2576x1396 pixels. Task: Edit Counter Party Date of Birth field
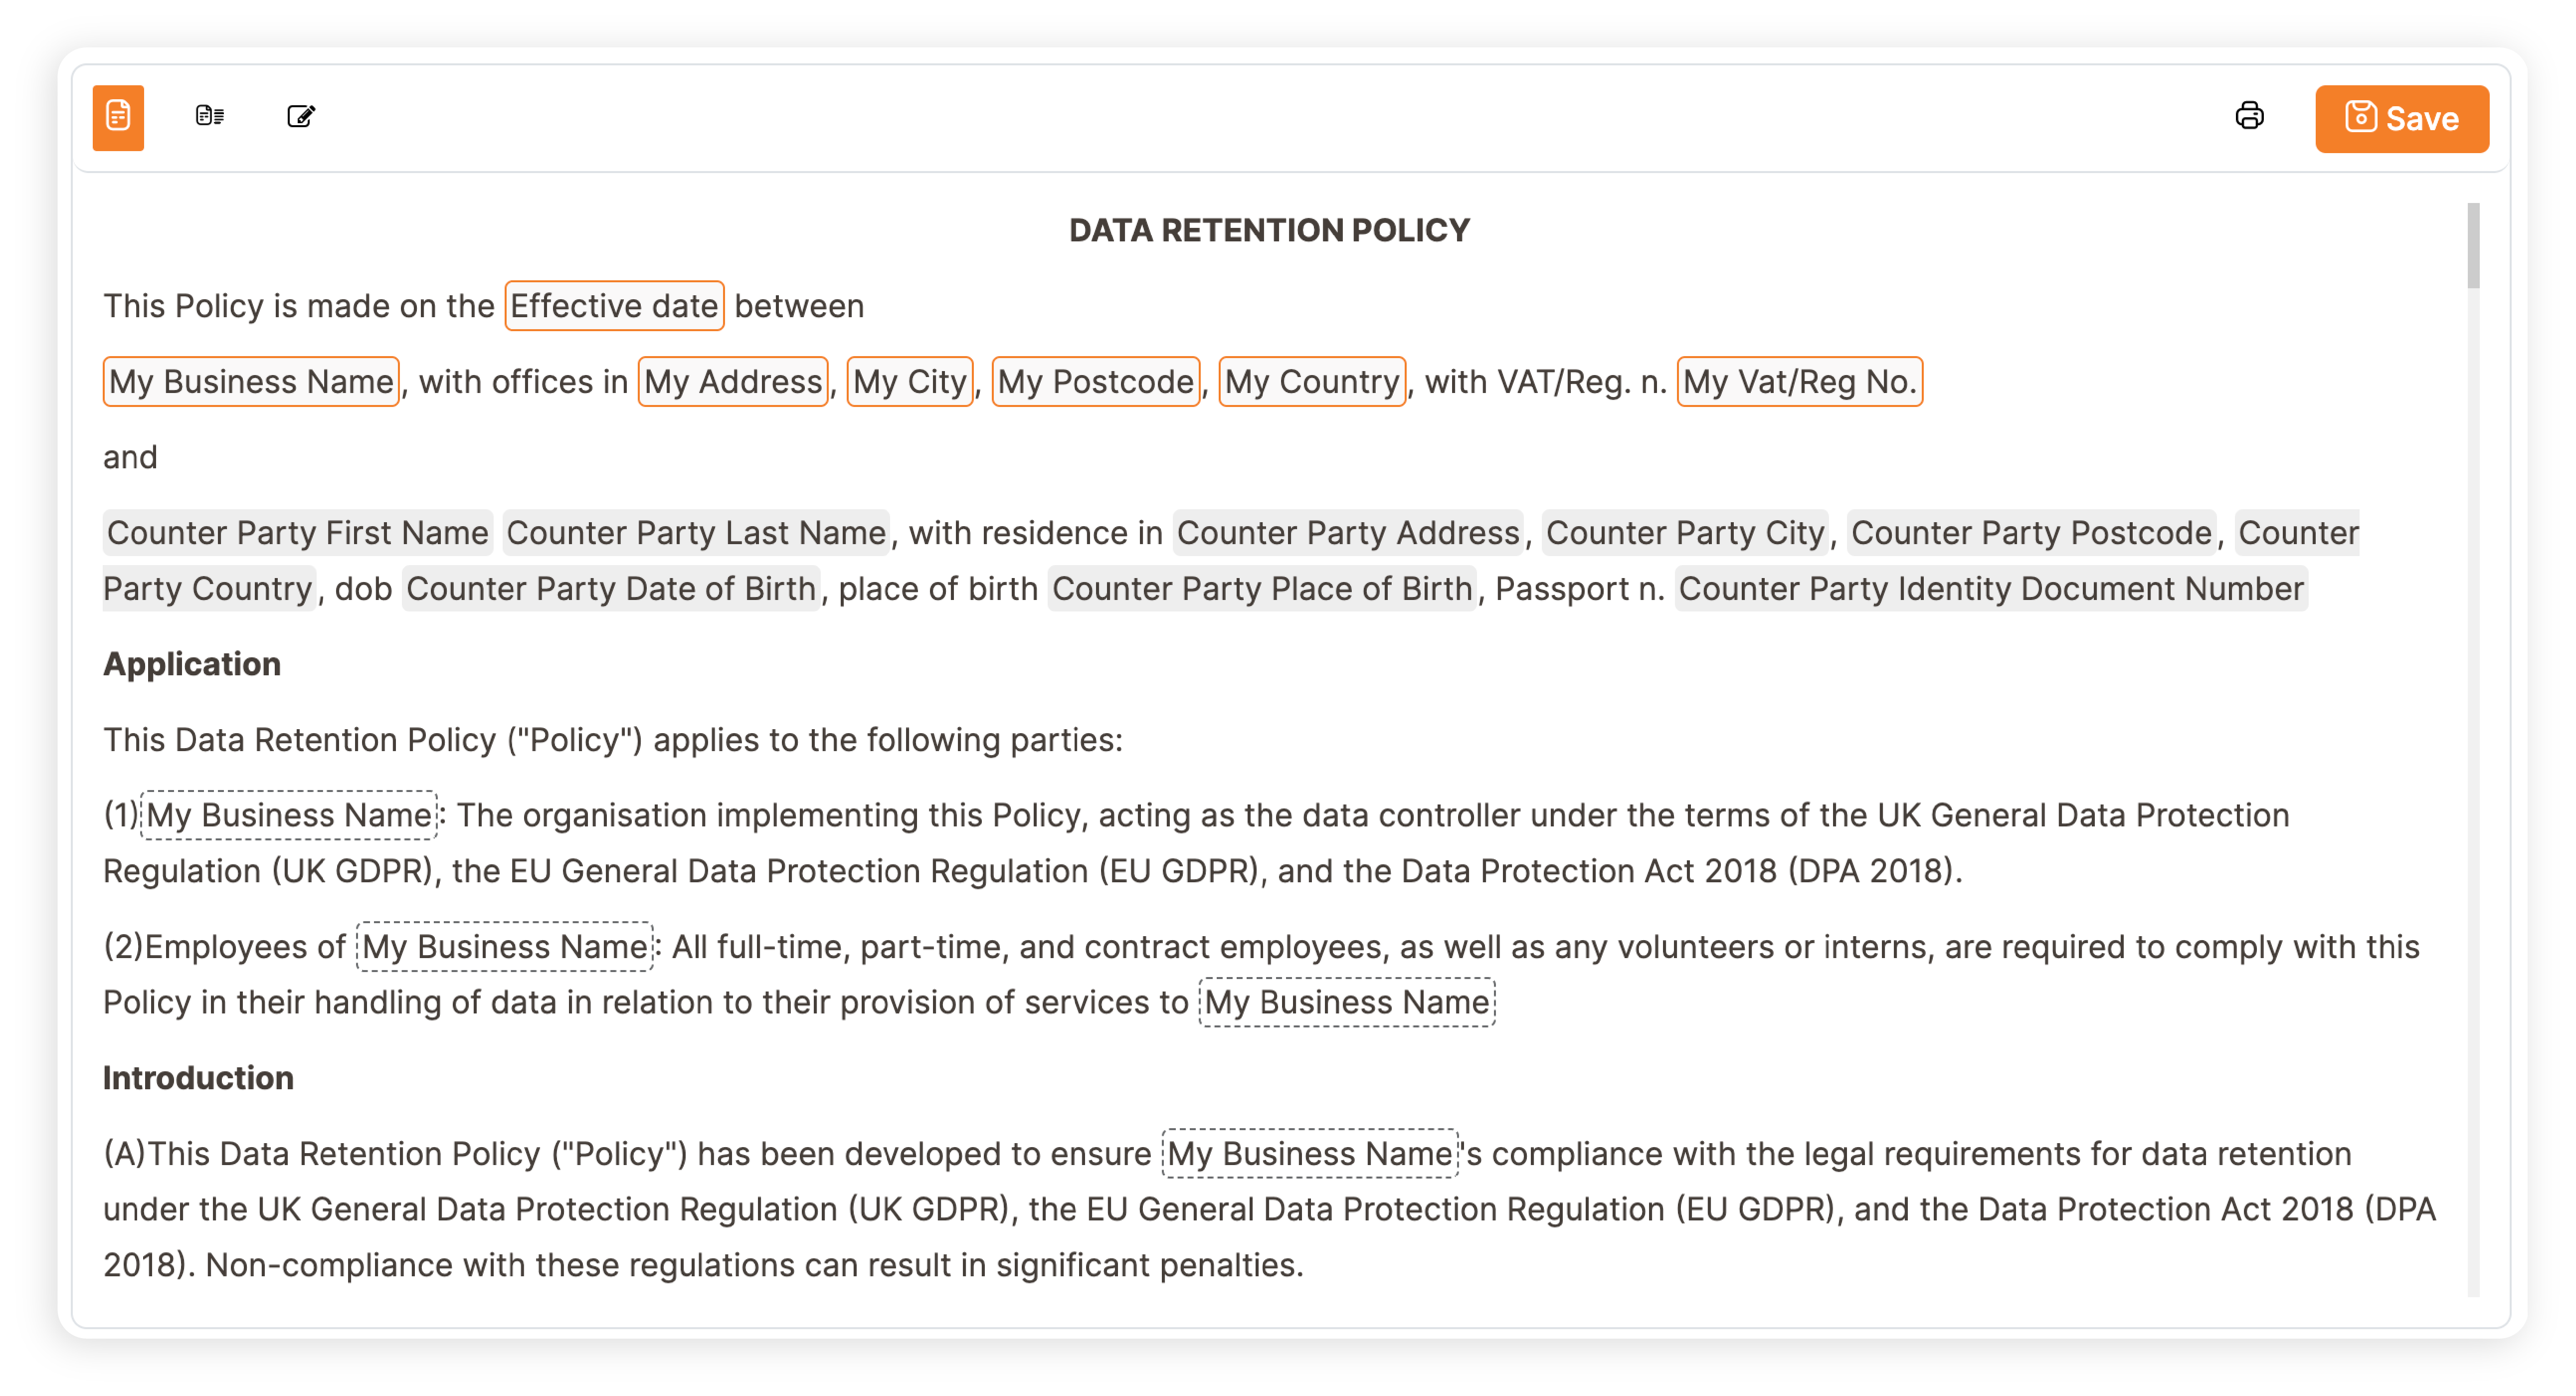point(610,589)
